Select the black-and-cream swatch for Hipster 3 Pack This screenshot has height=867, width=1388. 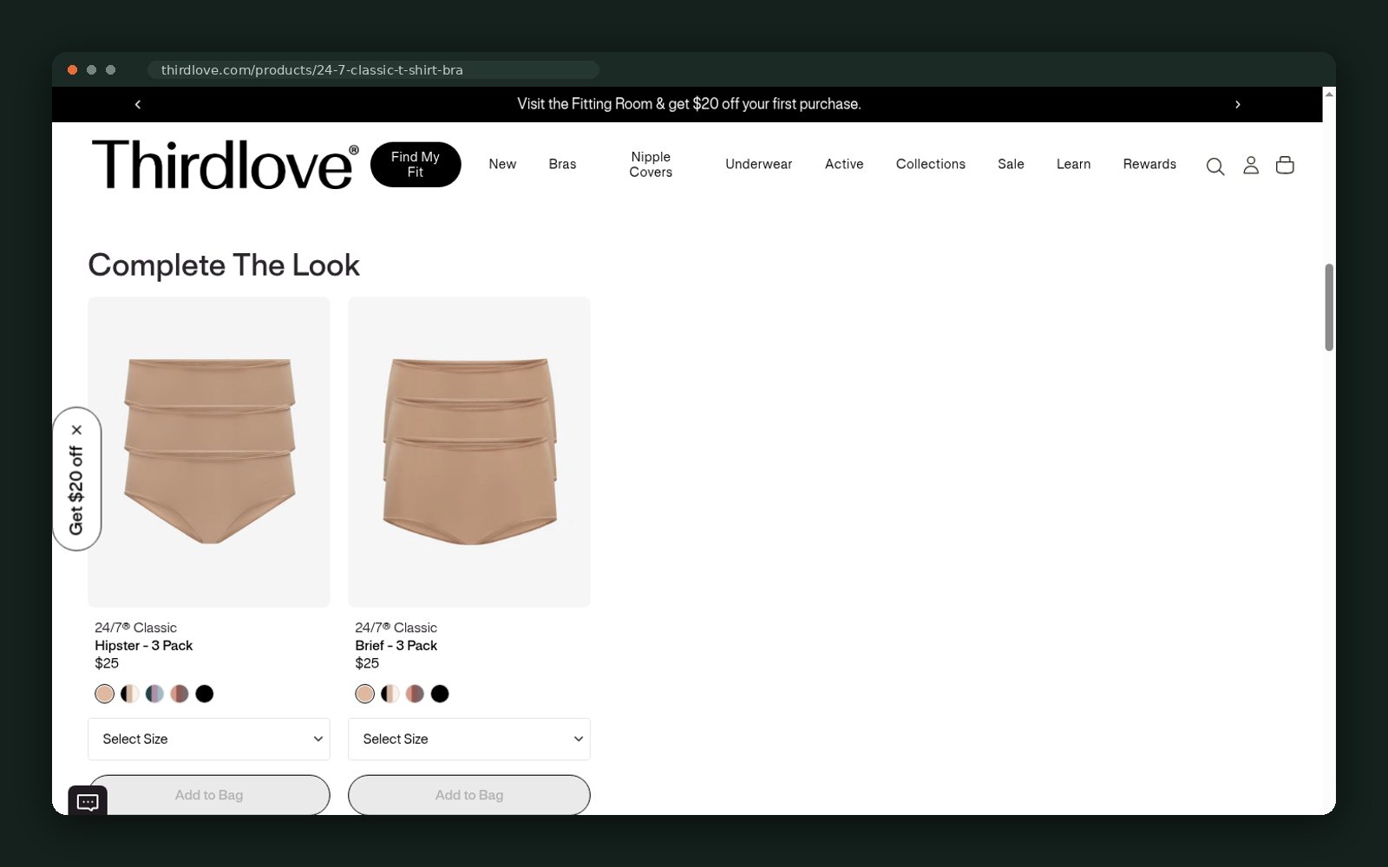tap(129, 694)
